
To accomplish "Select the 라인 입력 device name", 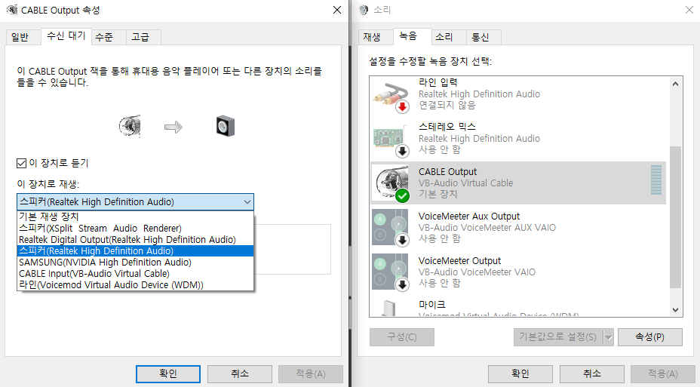I will click(x=438, y=82).
